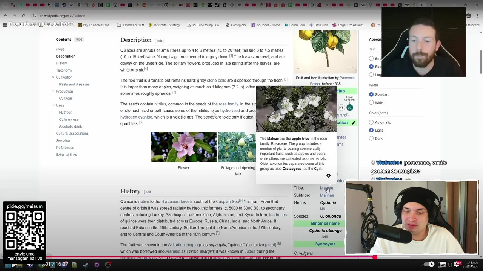Select Standard width option

[x=371, y=94]
